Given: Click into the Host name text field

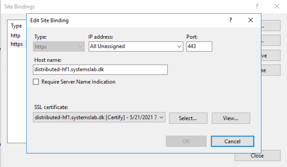Looking at the screenshot, I should click(100, 69).
